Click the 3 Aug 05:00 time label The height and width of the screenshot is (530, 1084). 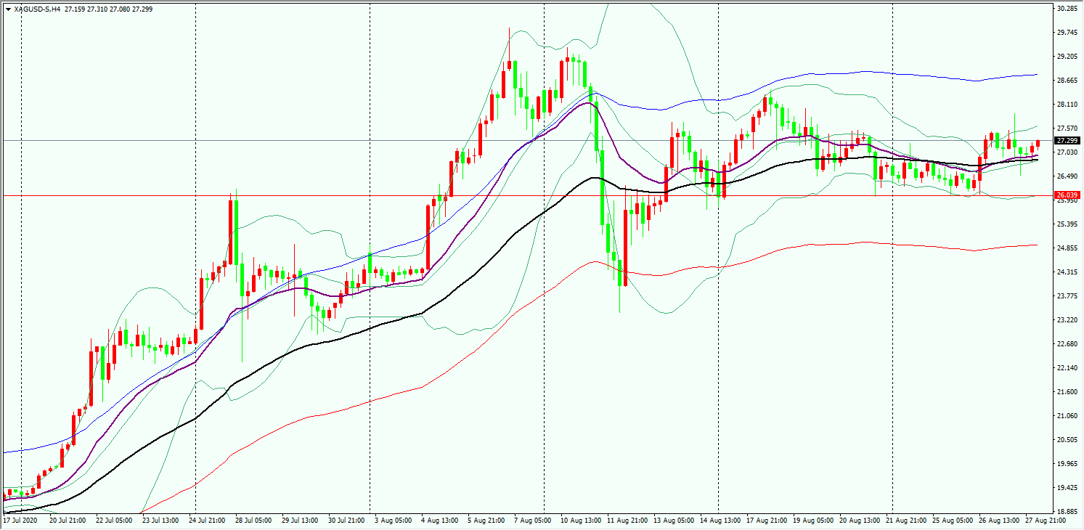tap(394, 521)
